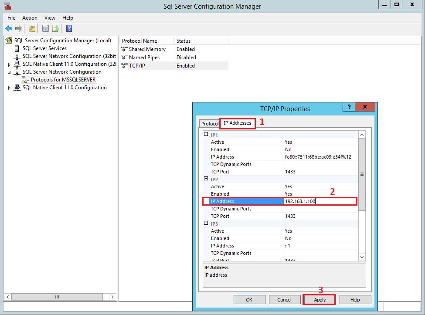
Task: Click the Named Pipes protocol icon
Action: pos(124,58)
